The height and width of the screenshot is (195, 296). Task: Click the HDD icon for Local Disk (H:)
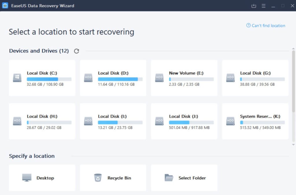pyautogui.click(x=17, y=121)
